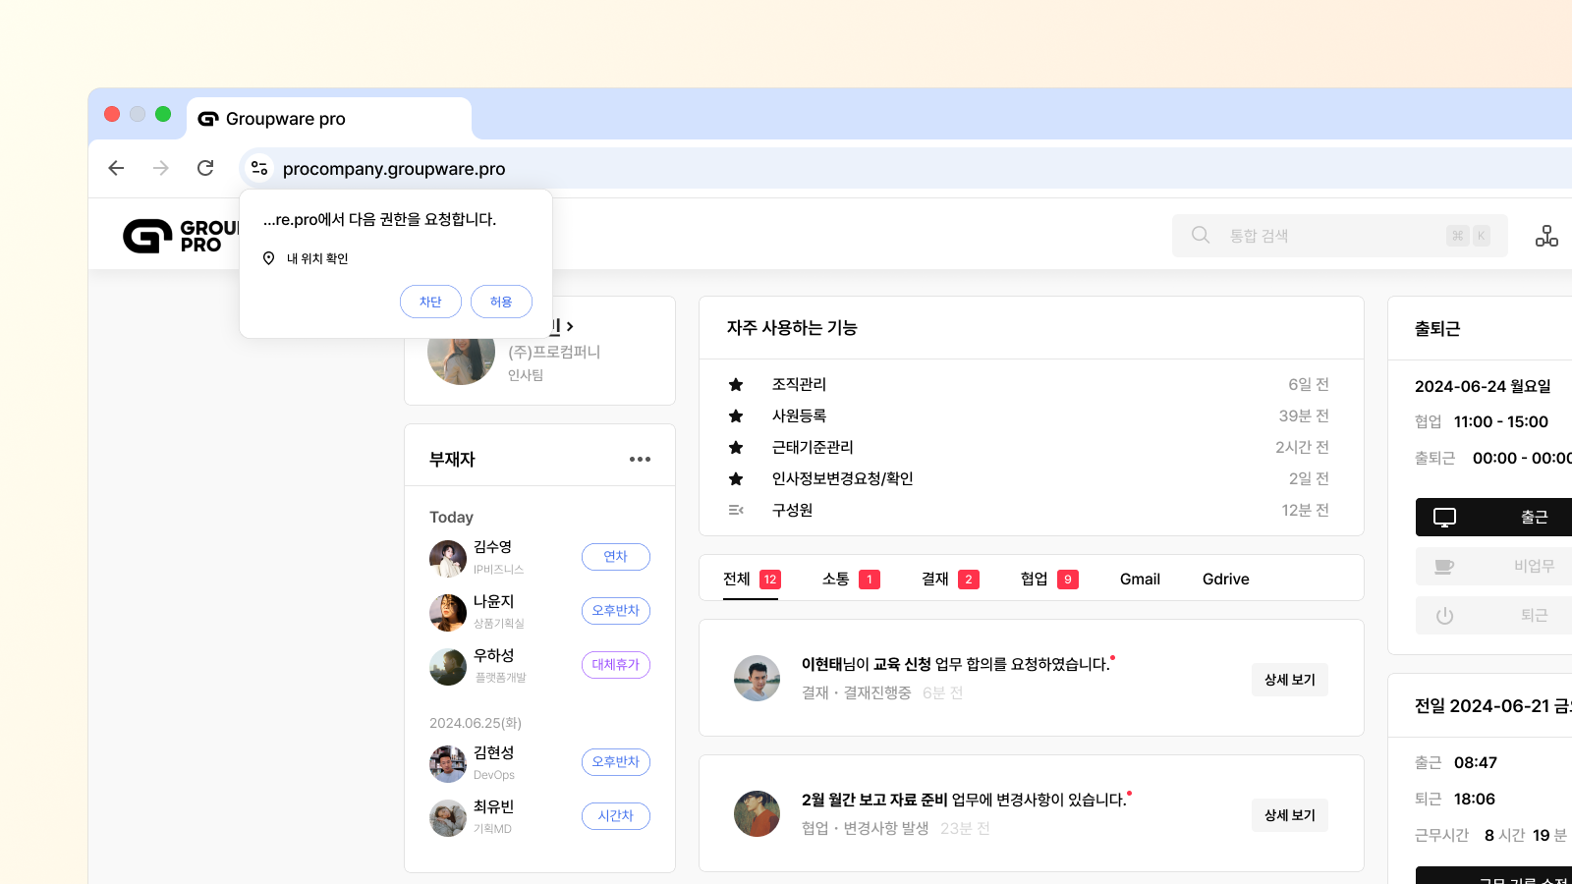The height and width of the screenshot is (884, 1572).
Task: Click 김수영's profile photo
Action: (448, 559)
